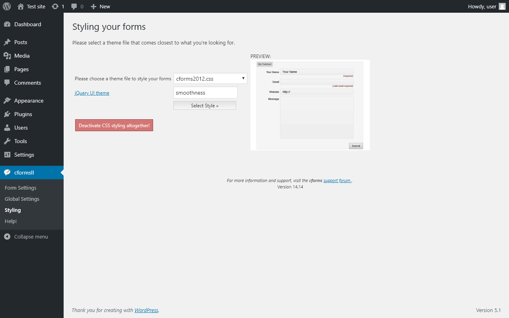Click the PREVIEW: label
509x318 pixels.
(x=260, y=56)
